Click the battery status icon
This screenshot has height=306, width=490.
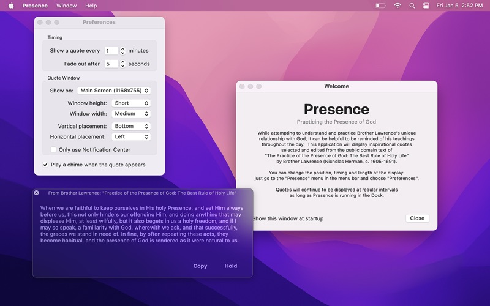click(380, 6)
